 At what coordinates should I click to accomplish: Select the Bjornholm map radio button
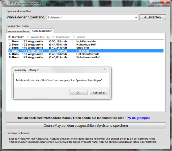(x=10, y=37)
